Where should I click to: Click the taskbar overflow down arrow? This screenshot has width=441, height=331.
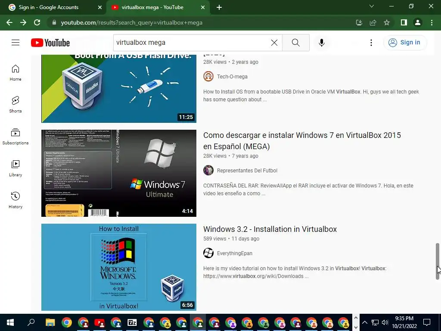[x=356, y=327]
